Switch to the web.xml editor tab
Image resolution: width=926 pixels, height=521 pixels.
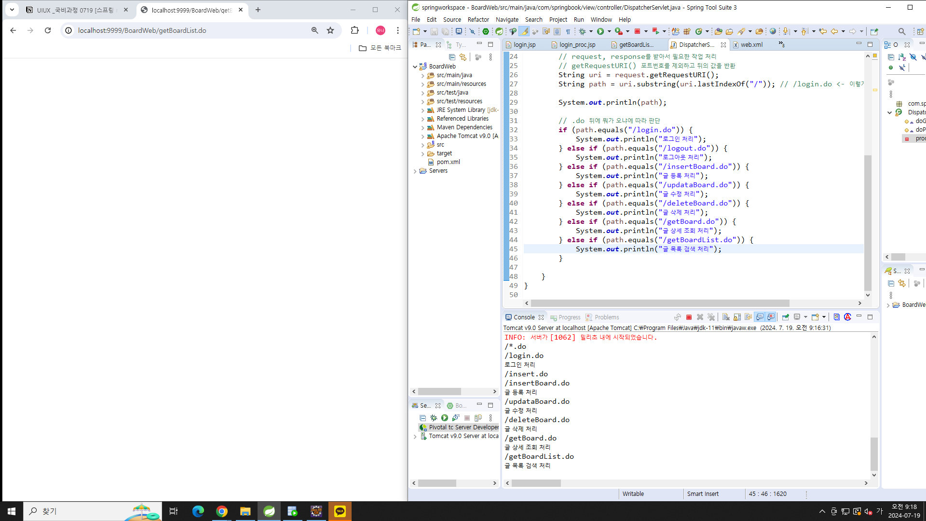pos(751,44)
